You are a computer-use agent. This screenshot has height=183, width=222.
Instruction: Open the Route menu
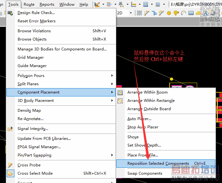(29, 4)
